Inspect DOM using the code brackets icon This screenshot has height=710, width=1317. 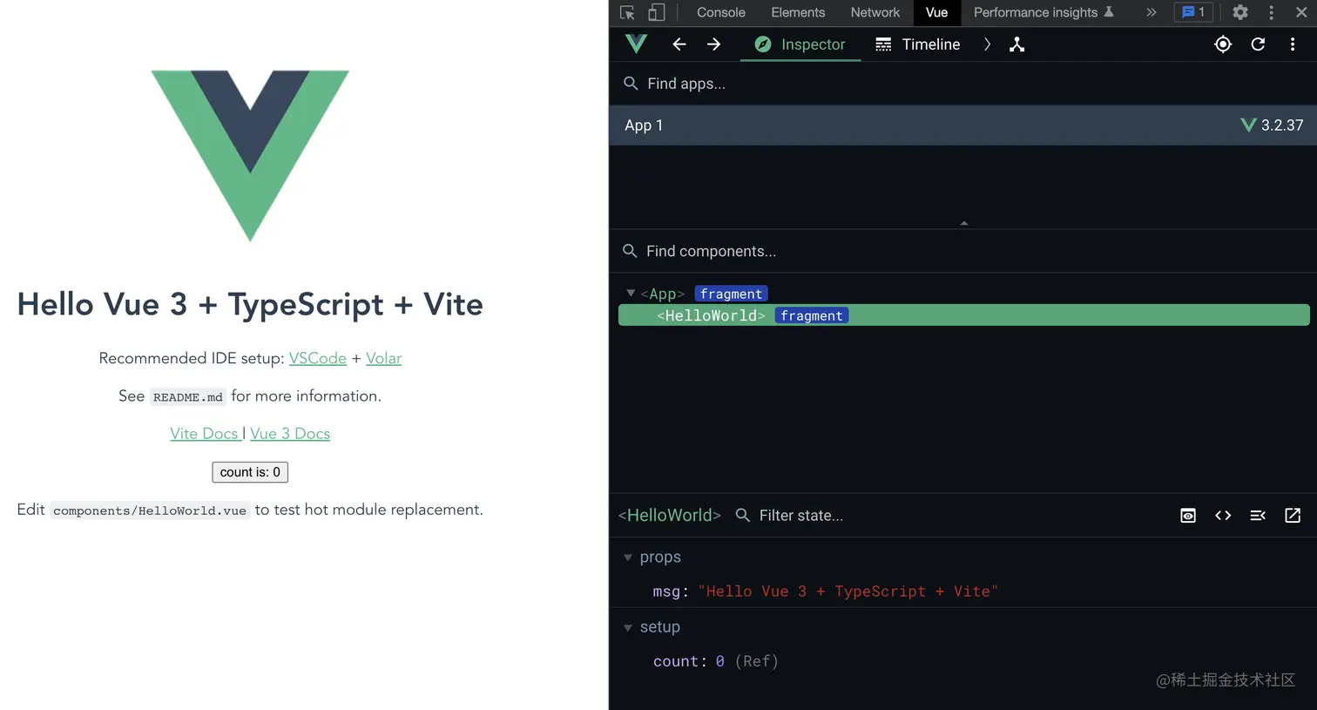[1223, 516]
